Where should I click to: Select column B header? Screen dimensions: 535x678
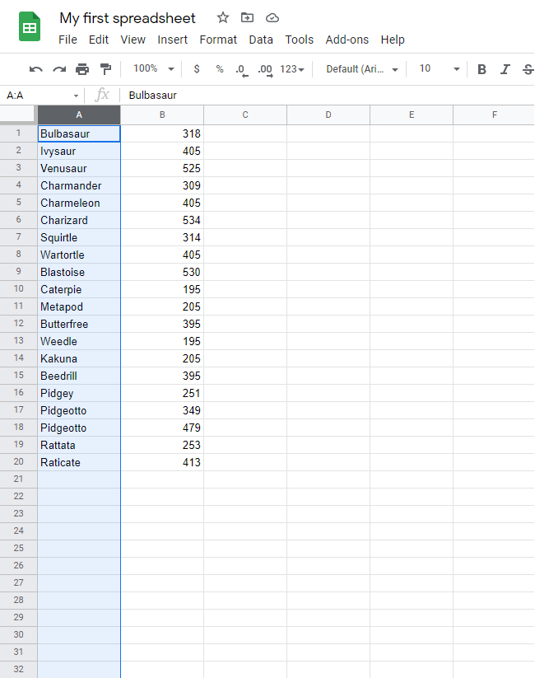click(x=162, y=115)
